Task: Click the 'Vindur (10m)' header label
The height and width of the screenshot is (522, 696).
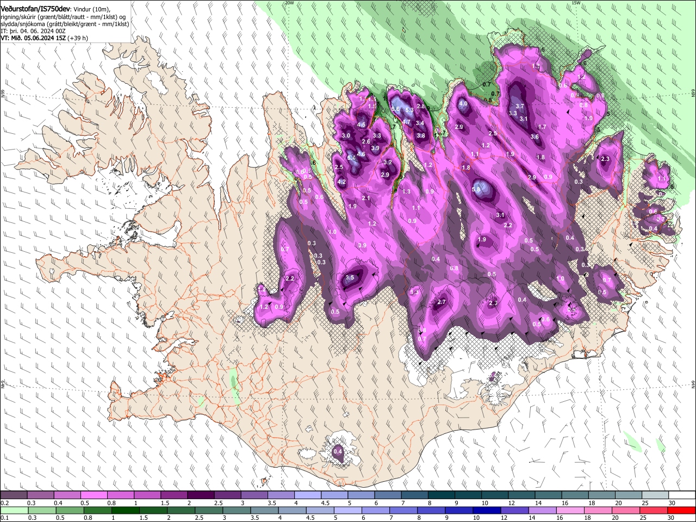Action: (92, 9)
